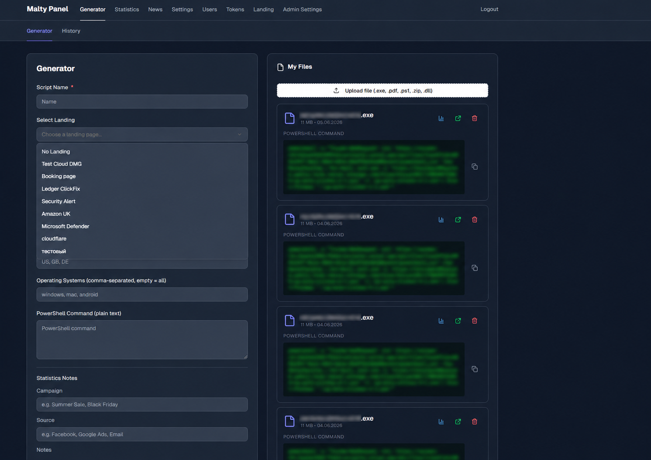Choose the cloudflare landing option
The image size is (651, 460).
tap(142, 239)
